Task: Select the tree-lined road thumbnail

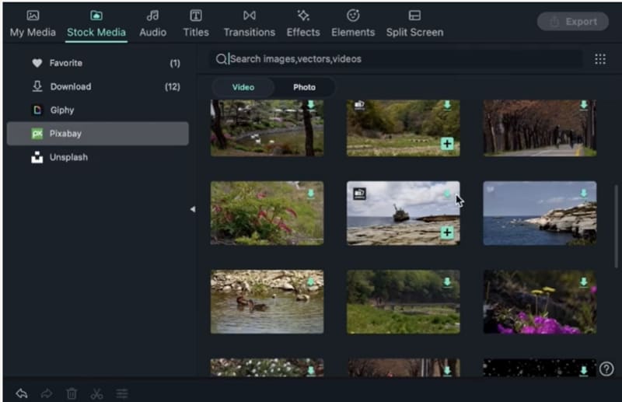Action: click(540, 128)
